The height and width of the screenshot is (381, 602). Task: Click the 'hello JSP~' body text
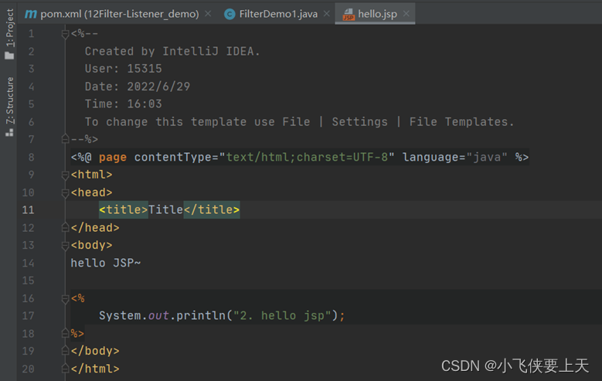pyautogui.click(x=106, y=263)
